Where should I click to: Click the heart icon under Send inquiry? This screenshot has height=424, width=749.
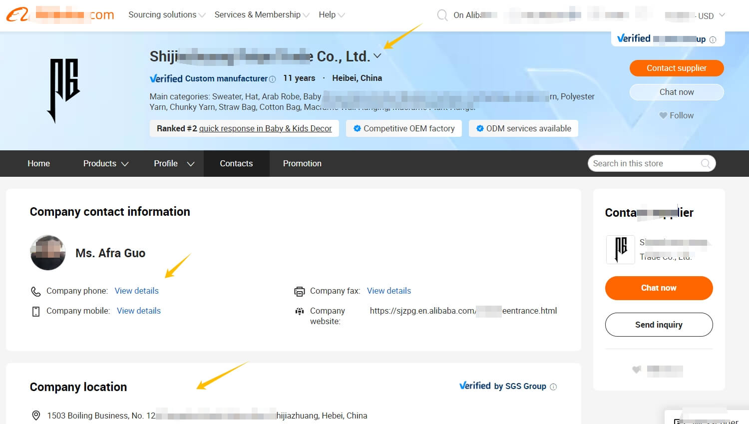[x=636, y=370]
